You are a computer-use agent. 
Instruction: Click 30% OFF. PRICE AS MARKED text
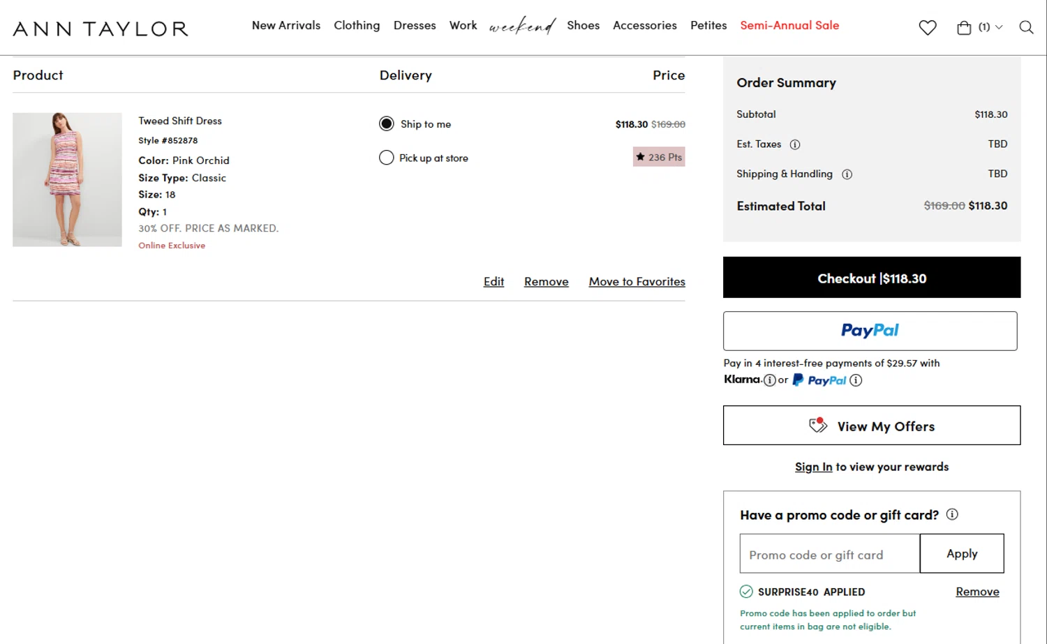click(x=208, y=228)
